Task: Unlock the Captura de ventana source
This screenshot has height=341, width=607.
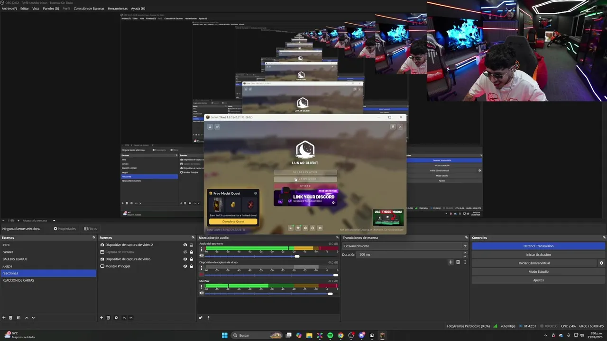Action: (x=191, y=252)
